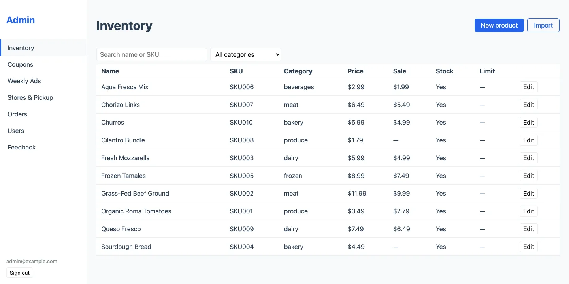Edit the Grass-Fed Beef Ground product
The height and width of the screenshot is (284, 569).
pos(529,193)
